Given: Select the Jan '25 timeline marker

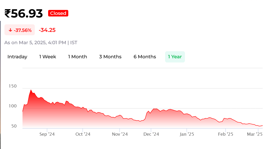Looking at the screenshot, I should (187, 134).
